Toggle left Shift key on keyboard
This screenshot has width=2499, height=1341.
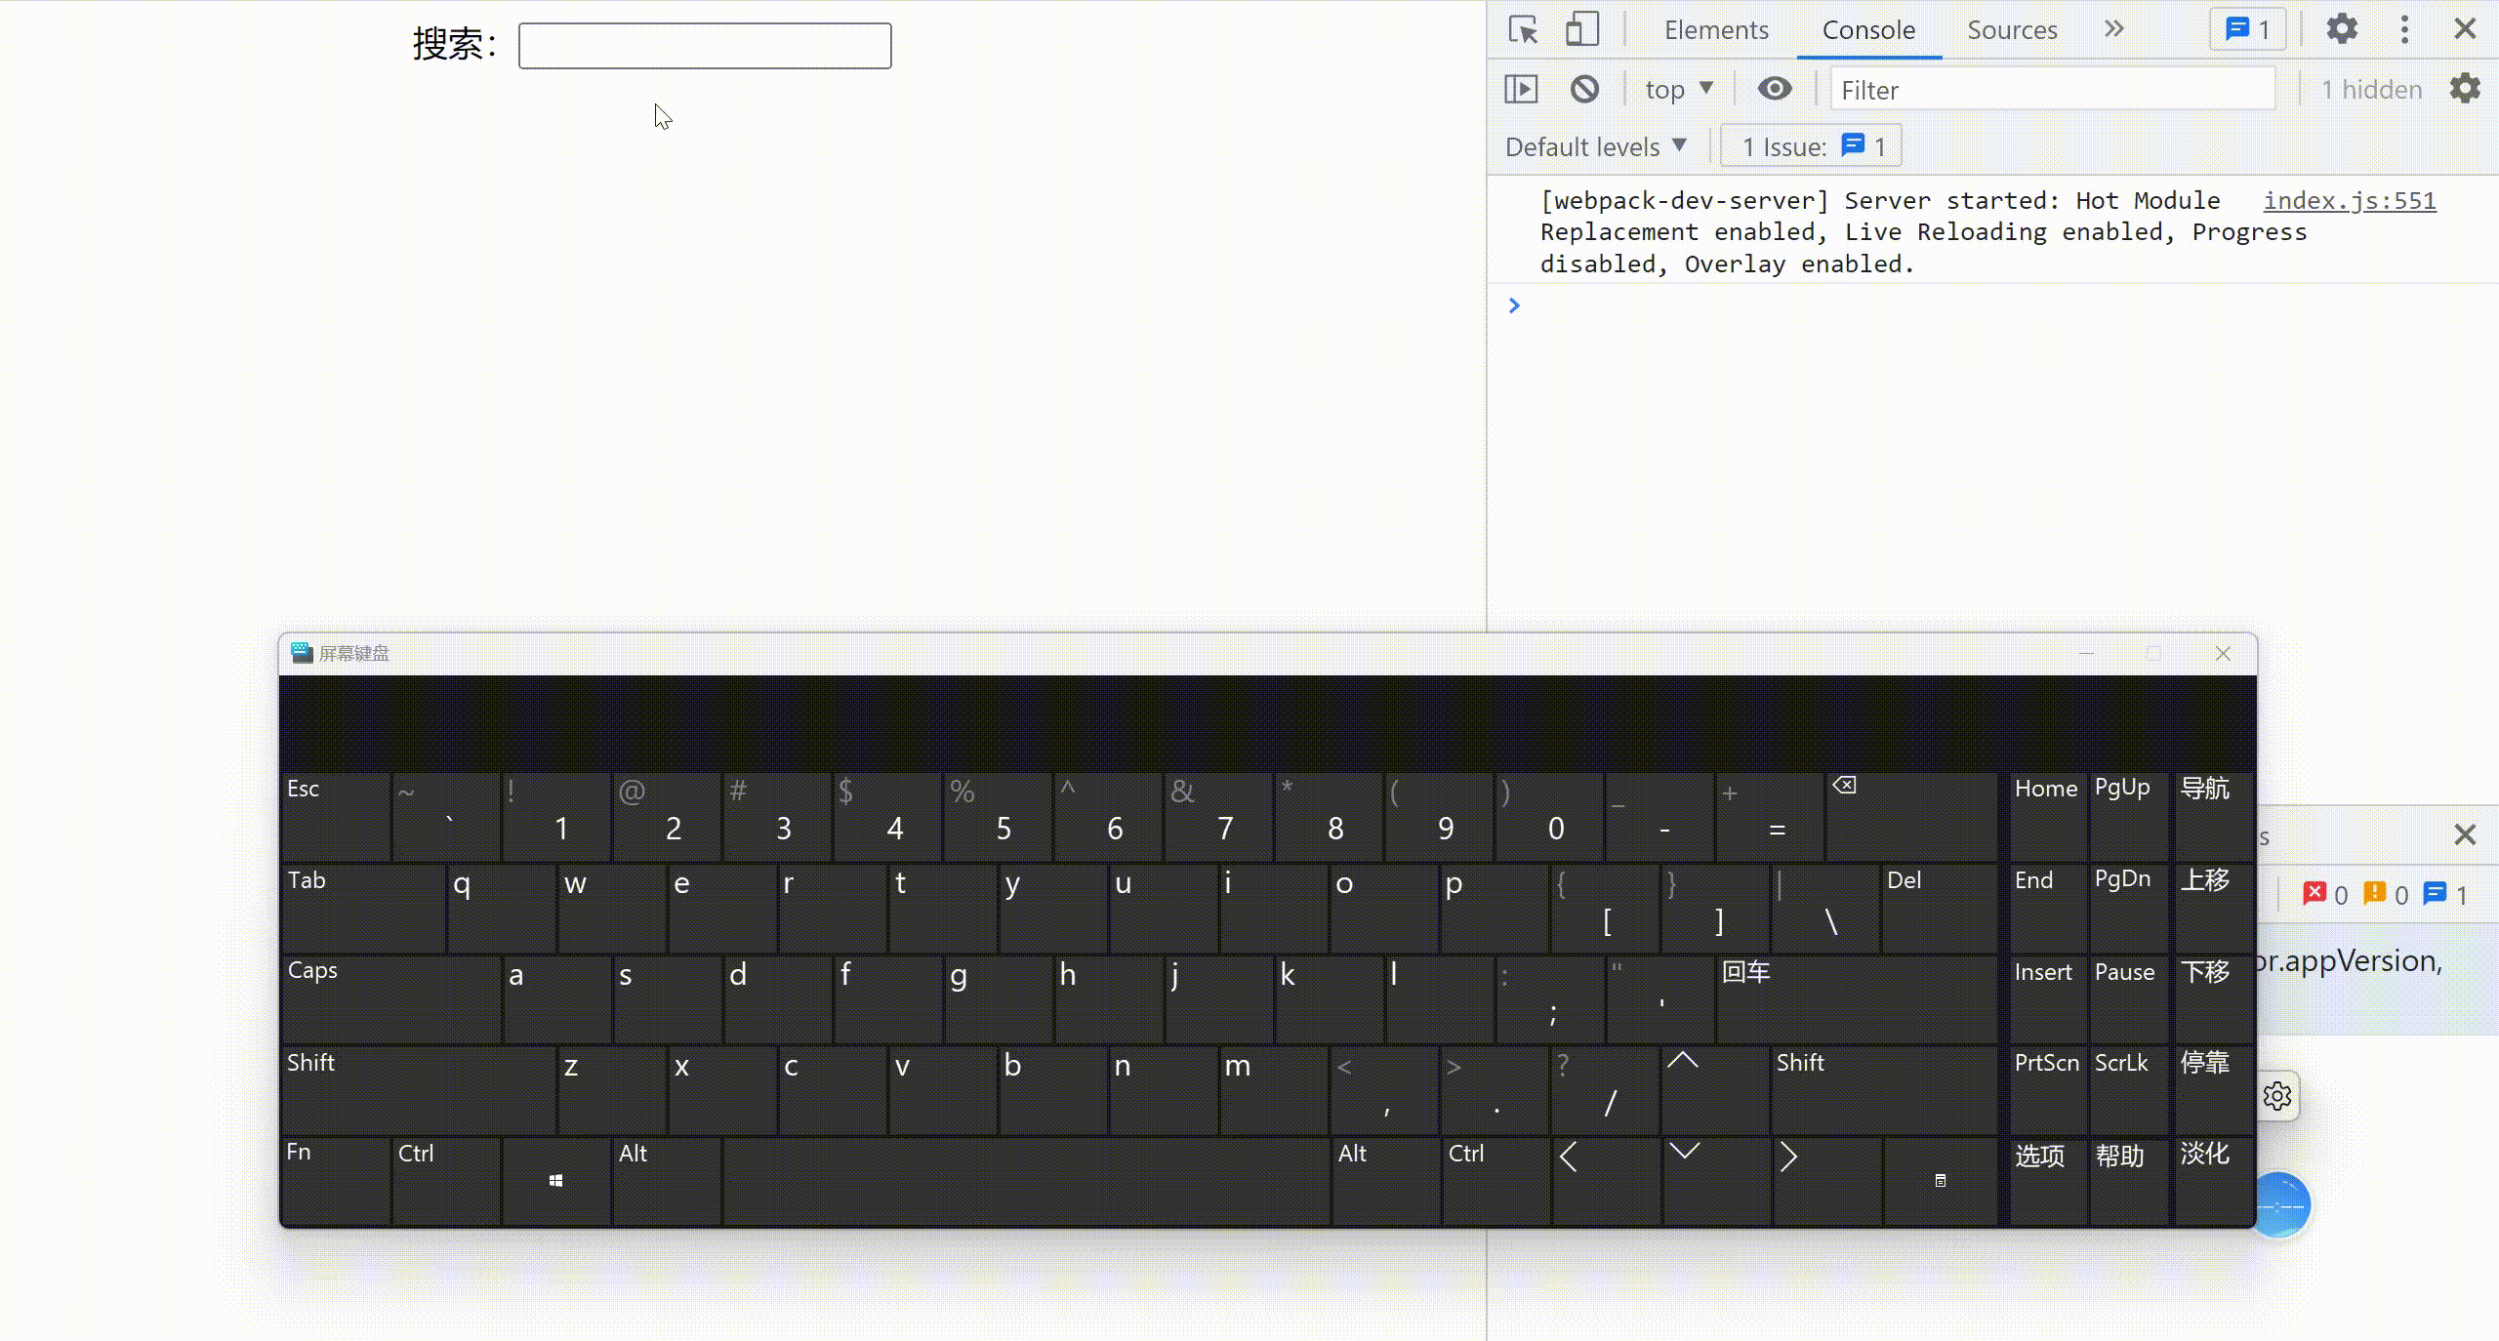pos(418,1089)
